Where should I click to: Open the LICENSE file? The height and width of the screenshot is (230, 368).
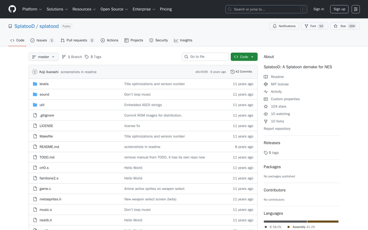tap(46, 126)
